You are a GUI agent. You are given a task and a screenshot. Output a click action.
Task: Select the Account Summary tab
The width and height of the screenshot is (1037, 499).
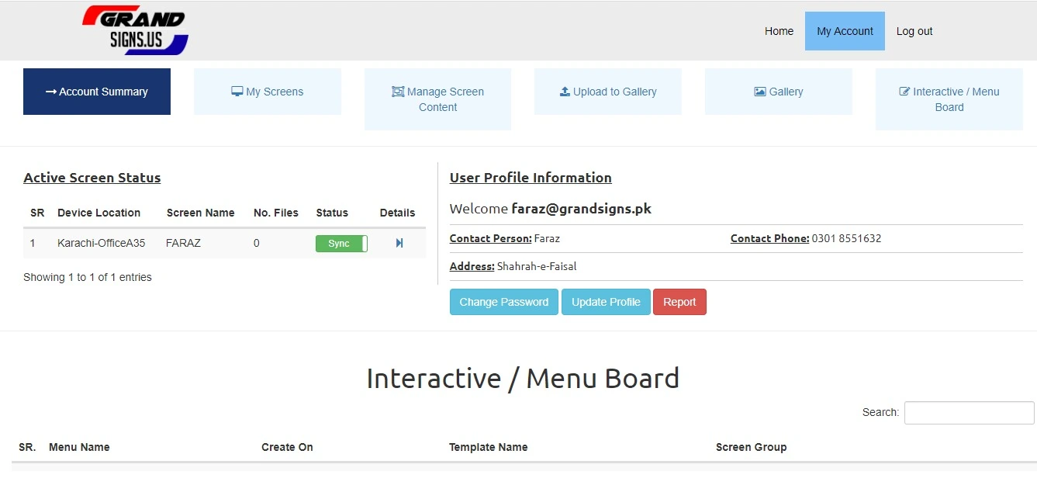(x=97, y=92)
